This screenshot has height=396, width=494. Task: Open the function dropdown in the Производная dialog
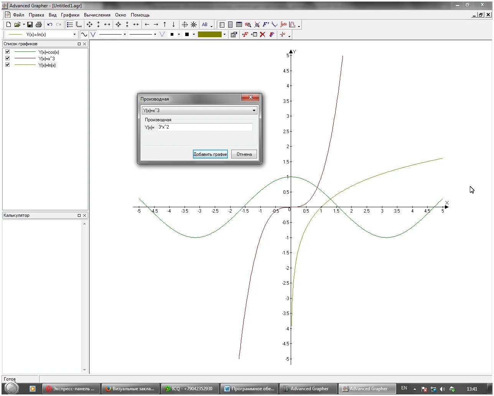pos(254,111)
